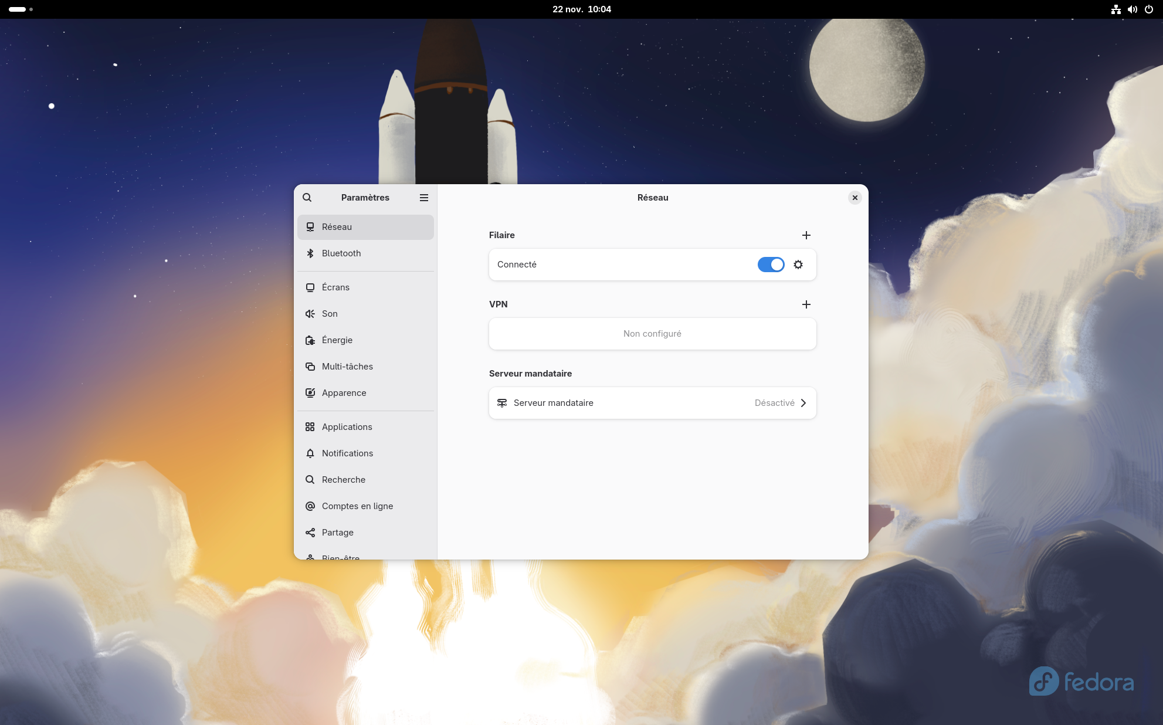Image resolution: width=1163 pixels, height=725 pixels.
Task: Select Son in the sidebar
Action: (x=330, y=314)
